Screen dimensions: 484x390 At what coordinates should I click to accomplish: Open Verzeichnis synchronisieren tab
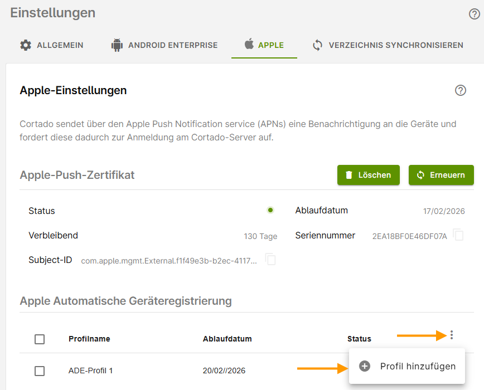point(388,45)
